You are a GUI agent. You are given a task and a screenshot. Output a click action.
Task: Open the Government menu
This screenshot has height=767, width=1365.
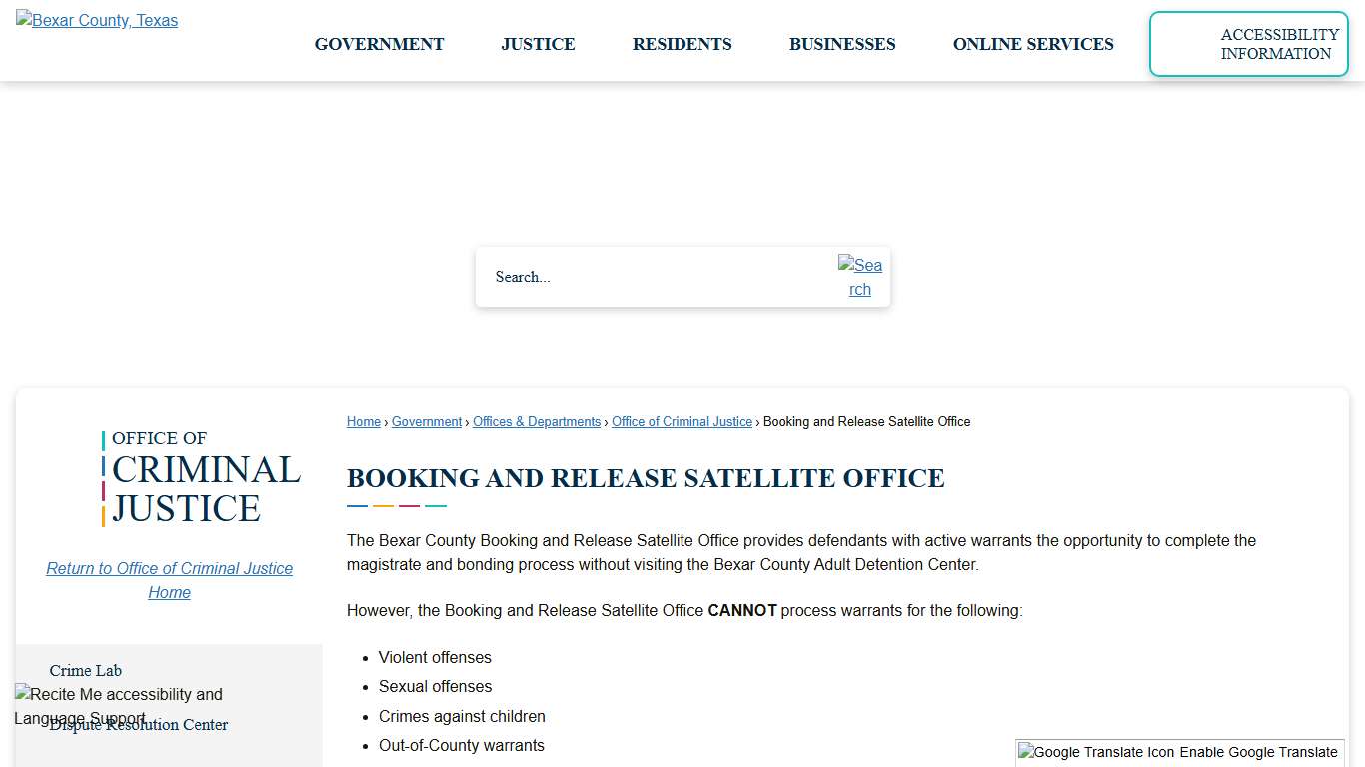click(x=379, y=44)
